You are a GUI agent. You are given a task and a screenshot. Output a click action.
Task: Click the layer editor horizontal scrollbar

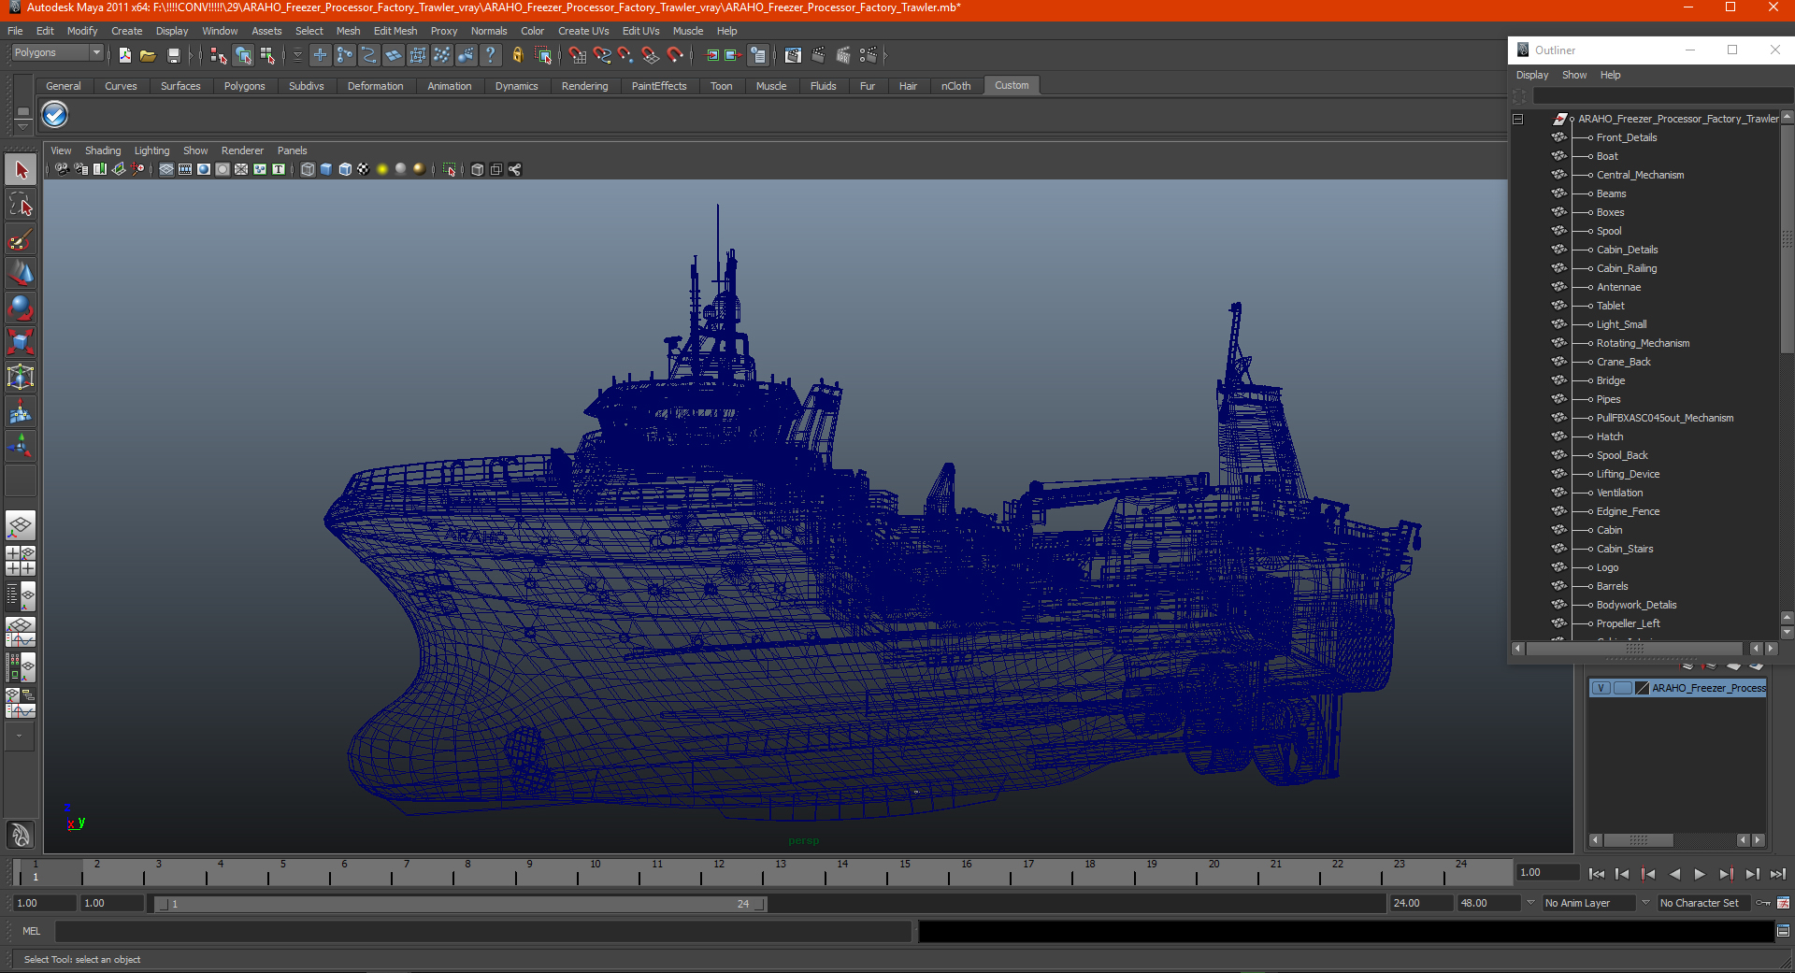(x=1638, y=840)
